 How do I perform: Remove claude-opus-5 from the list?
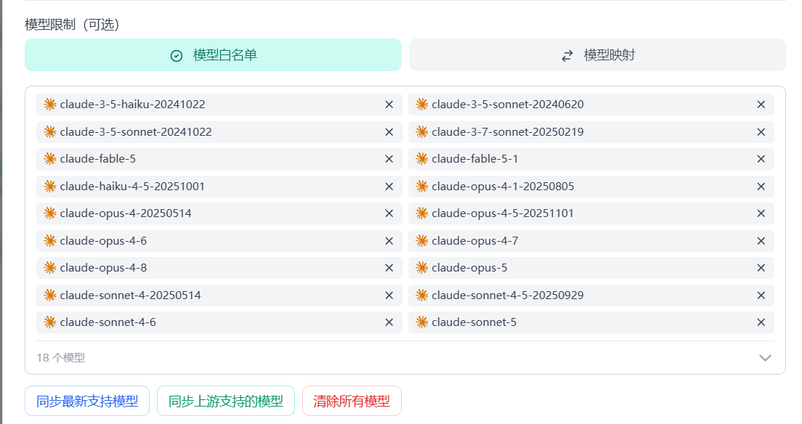pos(761,268)
